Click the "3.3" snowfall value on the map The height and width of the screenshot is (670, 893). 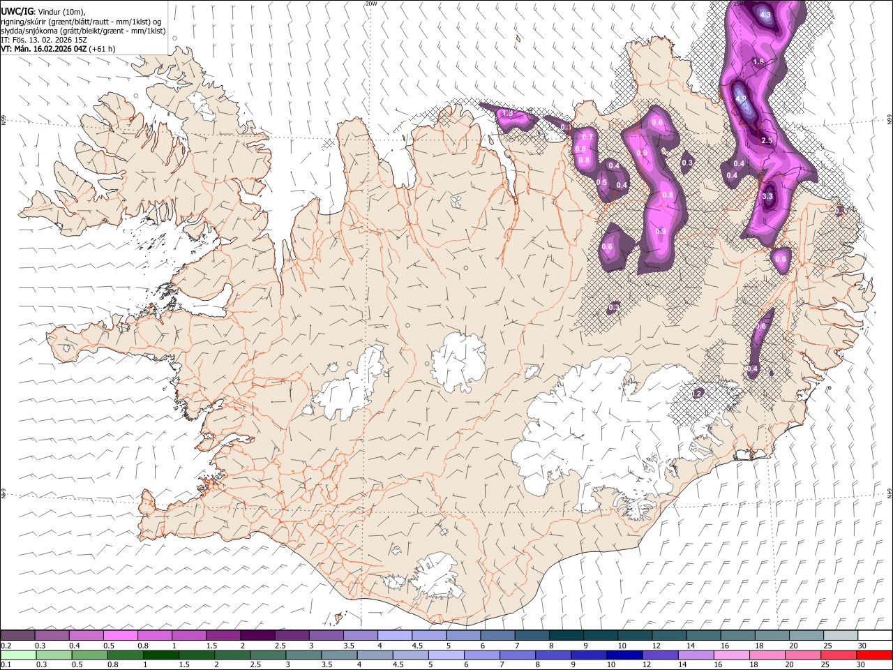(x=767, y=196)
